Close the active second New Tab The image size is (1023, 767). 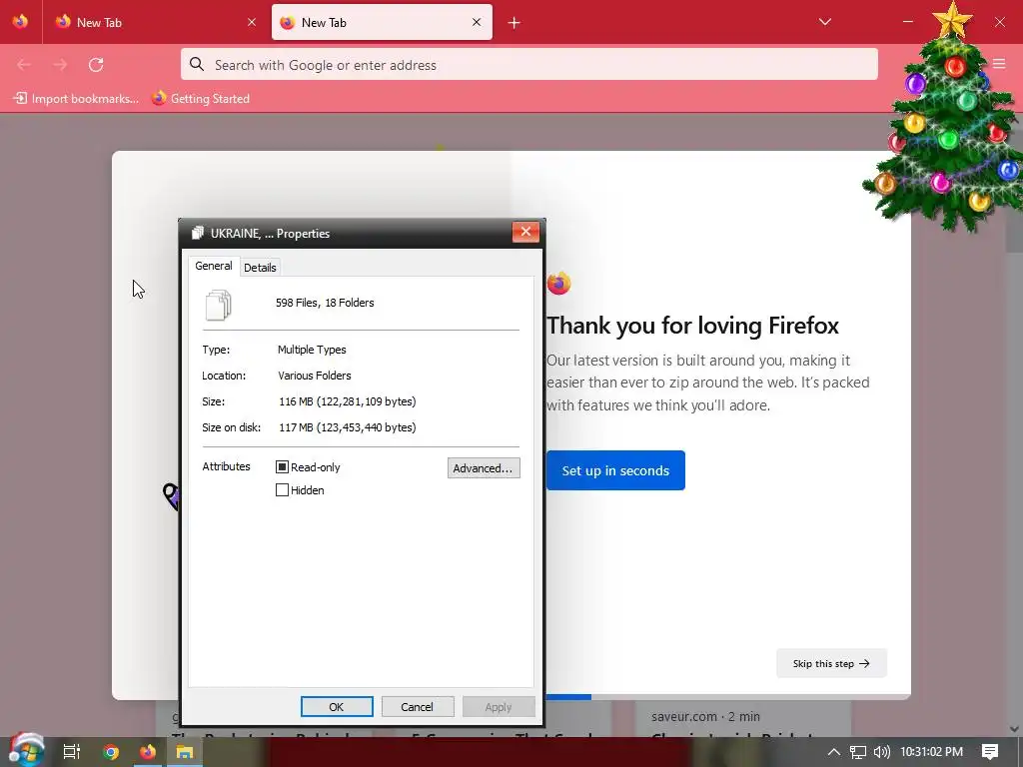(x=477, y=22)
